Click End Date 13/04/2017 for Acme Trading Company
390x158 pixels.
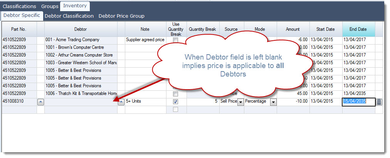click(359, 40)
